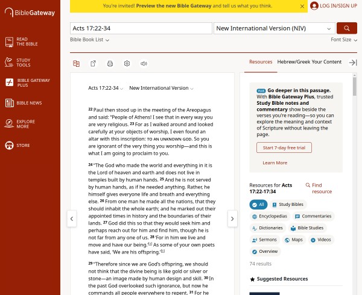The width and height of the screenshot is (362, 295).
Task: Go to next passage arrow
Action: 232,219
